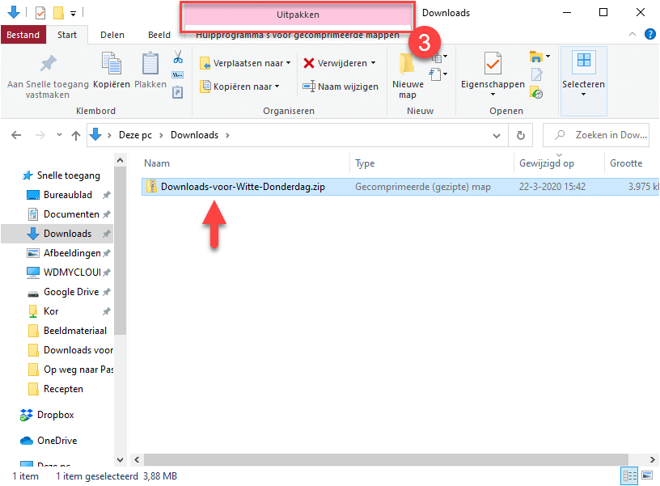Switch to large icons view in status bar
Image resolution: width=660 pixels, height=486 pixels.
click(646, 475)
